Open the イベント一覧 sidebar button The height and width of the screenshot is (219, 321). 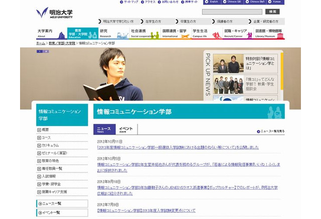[62, 212]
